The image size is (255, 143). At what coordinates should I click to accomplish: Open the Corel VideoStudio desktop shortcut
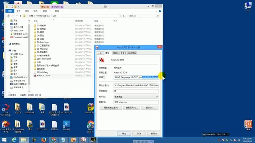point(6,110)
